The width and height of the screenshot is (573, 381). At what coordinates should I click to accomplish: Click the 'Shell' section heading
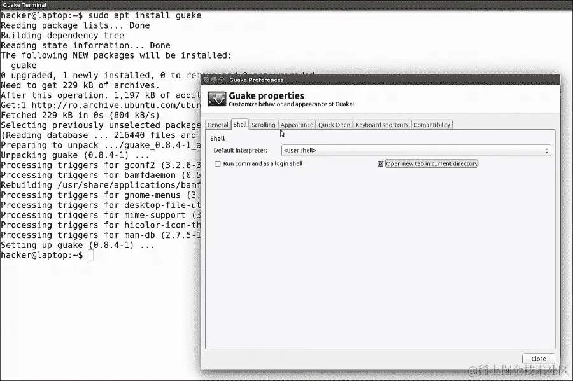click(x=218, y=139)
